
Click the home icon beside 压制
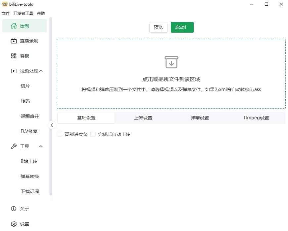(x=14, y=26)
